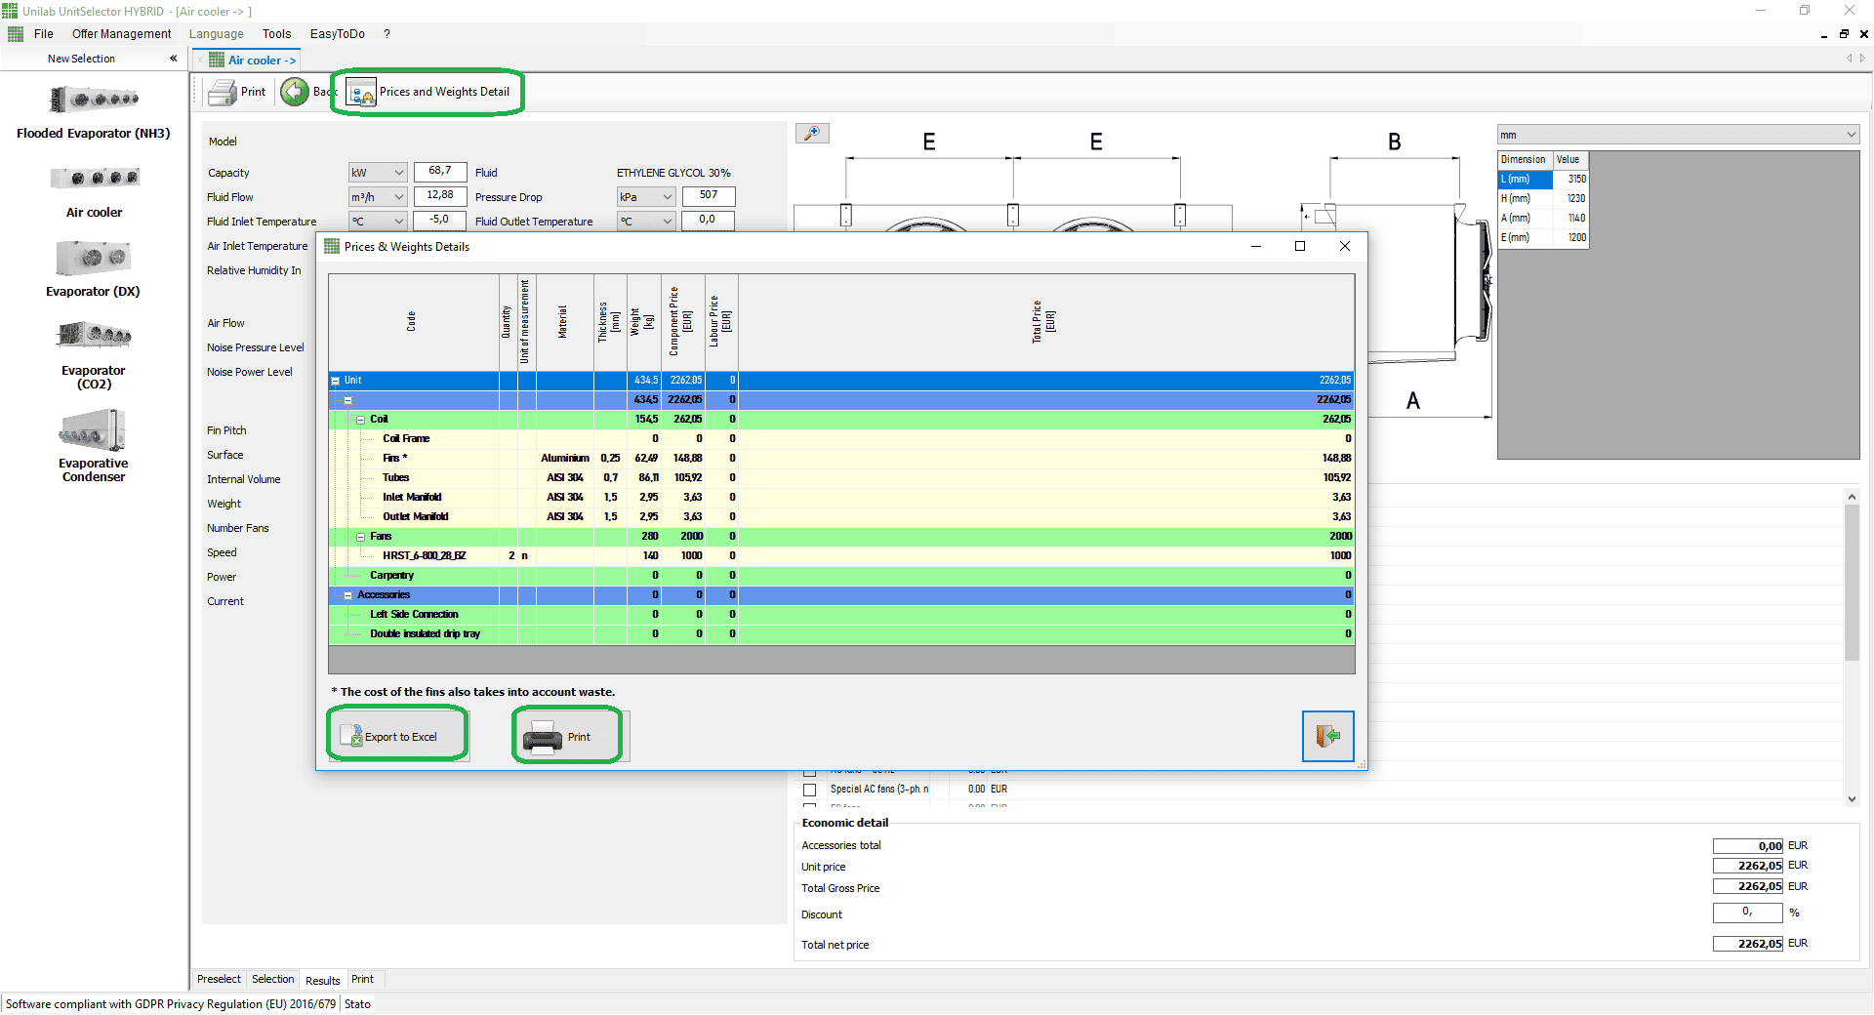
Task: Export the price table to Excel
Action: (396, 735)
